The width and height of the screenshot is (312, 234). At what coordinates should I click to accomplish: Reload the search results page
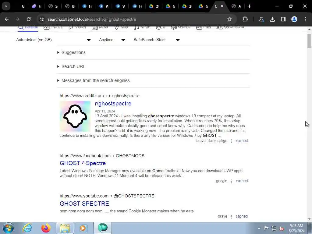(29, 19)
